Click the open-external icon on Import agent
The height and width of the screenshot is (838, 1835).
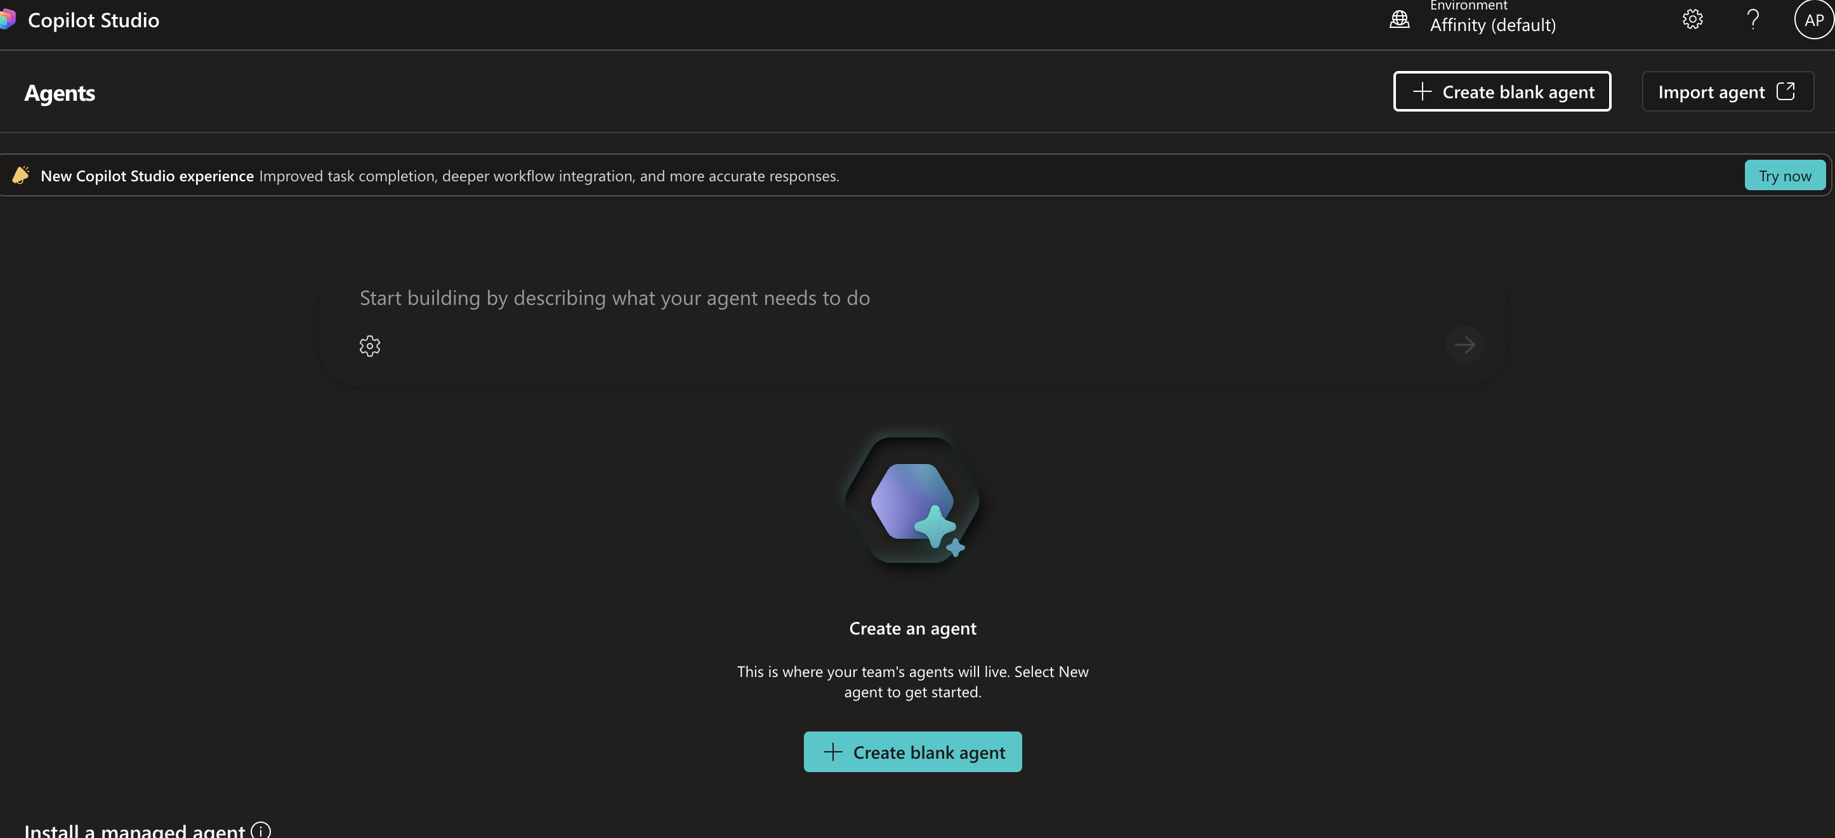[1785, 91]
